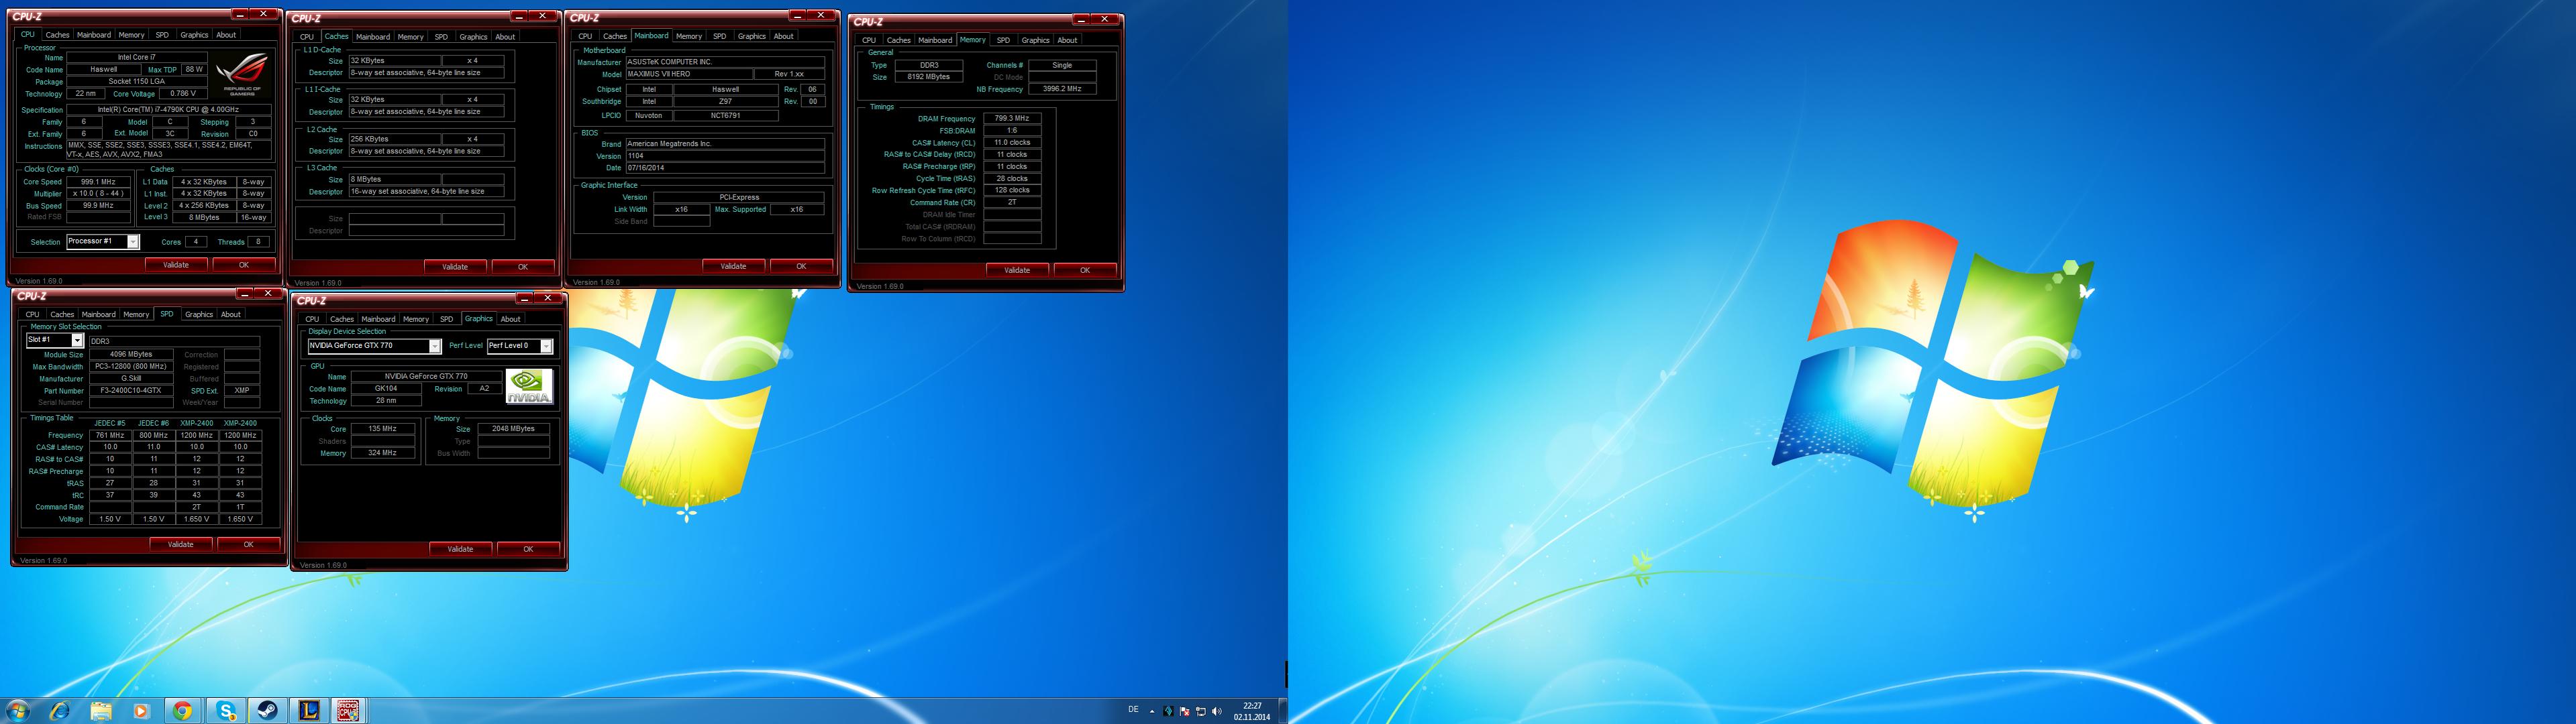Expand the Slot #1 memory dropdown
The image size is (2576, 724).
click(77, 341)
